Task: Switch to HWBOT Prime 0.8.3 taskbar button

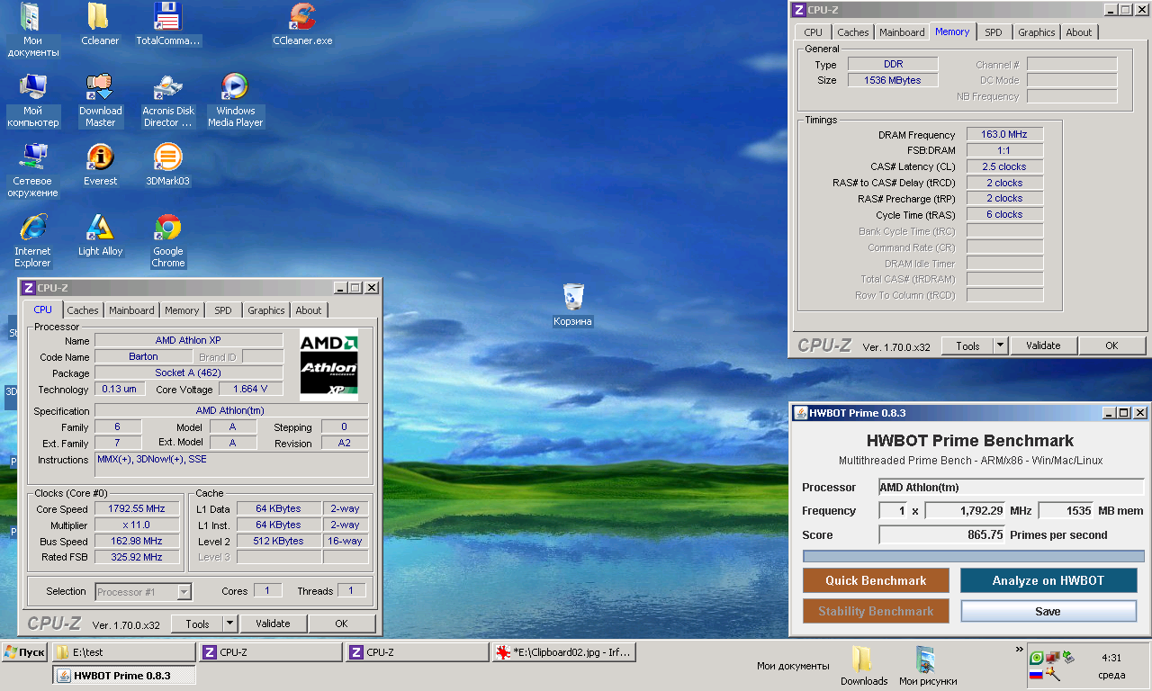Action: point(124,675)
